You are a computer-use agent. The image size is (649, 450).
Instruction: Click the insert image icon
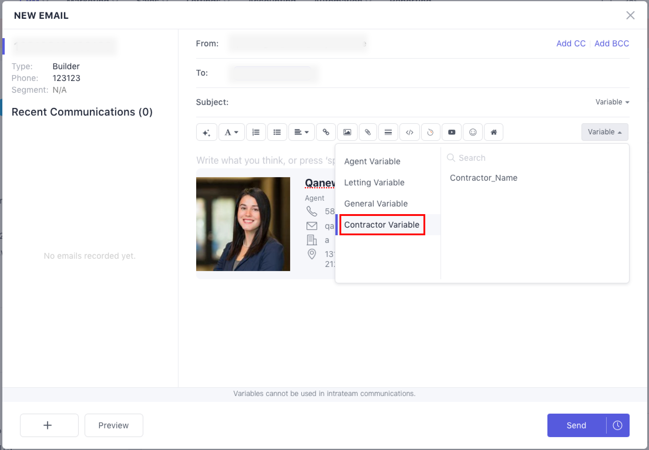[x=347, y=132]
